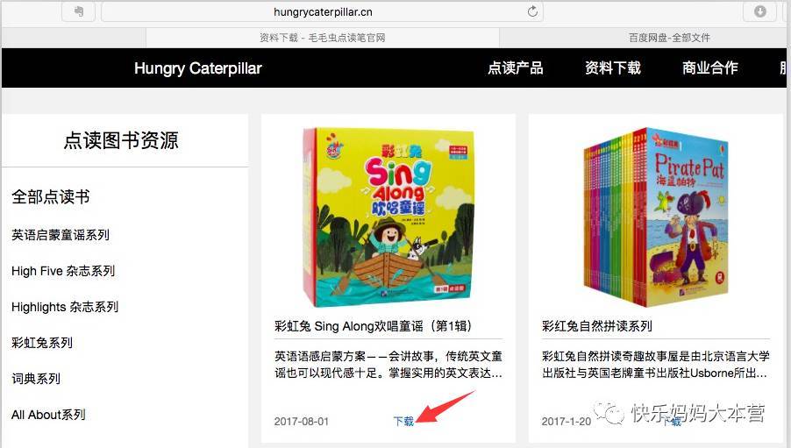The width and height of the screenshot is (791, 448).
Task: Select Highlights 杂志系列 category
Action: pos(65,307)
